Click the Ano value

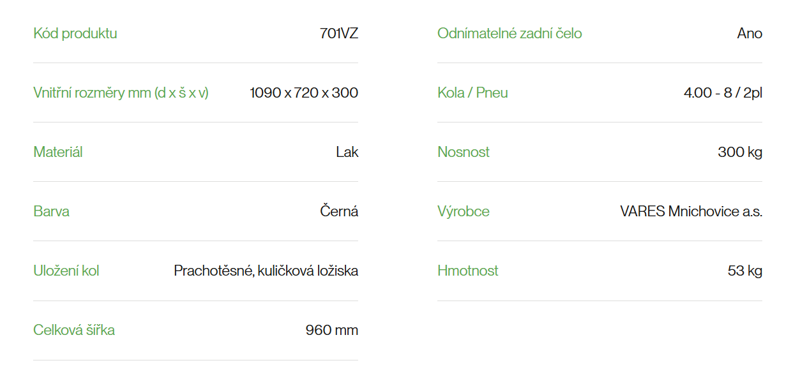point(750,33)
